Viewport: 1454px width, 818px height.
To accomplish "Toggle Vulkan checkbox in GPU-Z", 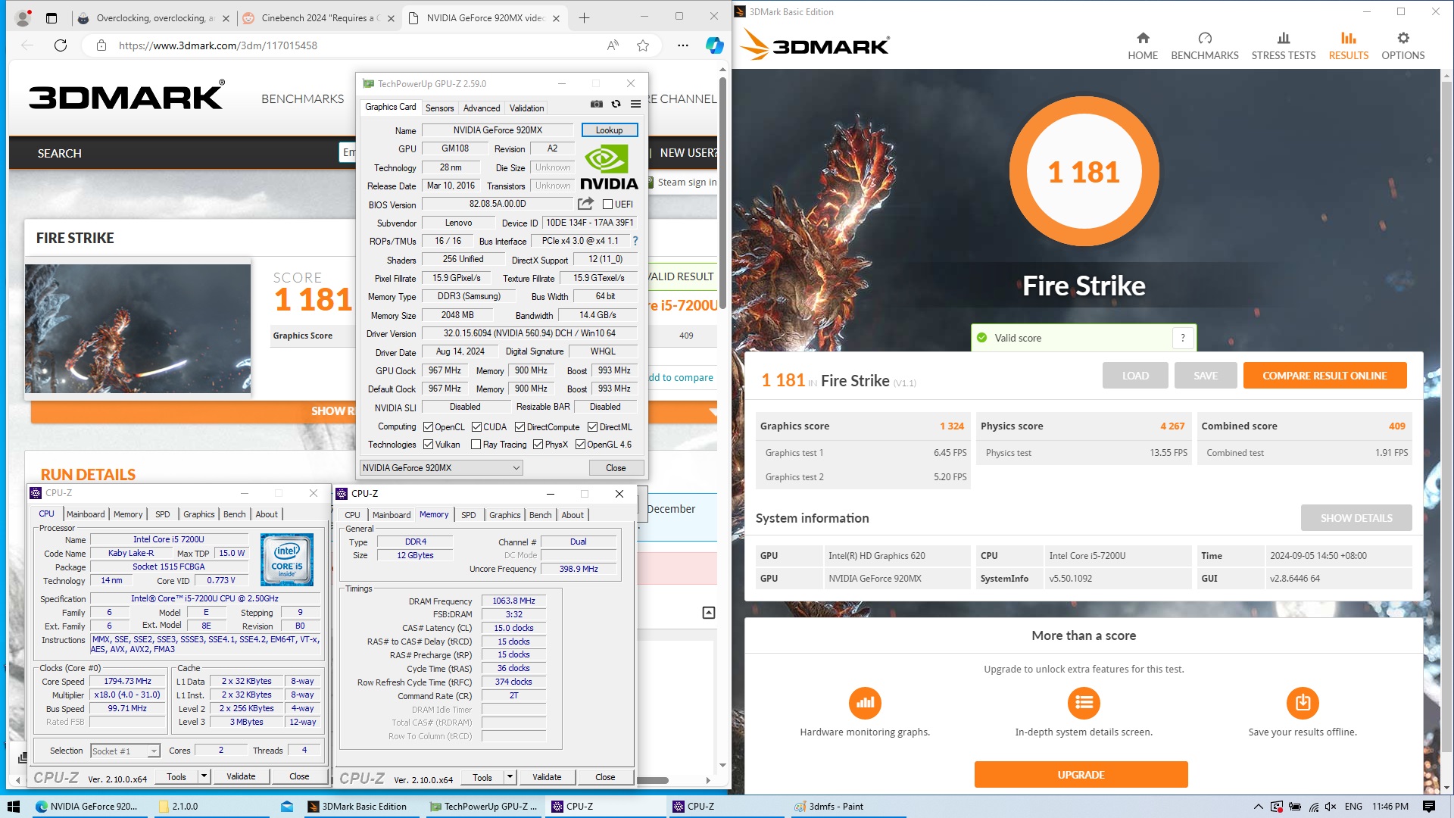I will 428,445.
